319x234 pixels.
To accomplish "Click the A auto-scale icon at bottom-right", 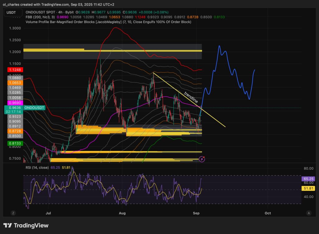I will 308,213.
